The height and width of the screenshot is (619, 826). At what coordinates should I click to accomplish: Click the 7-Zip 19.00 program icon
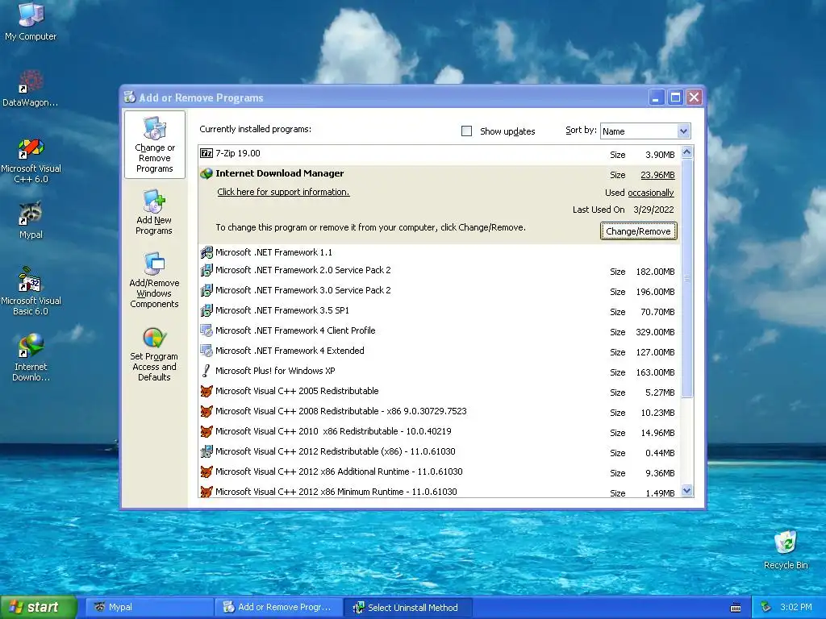click(206, 153)
